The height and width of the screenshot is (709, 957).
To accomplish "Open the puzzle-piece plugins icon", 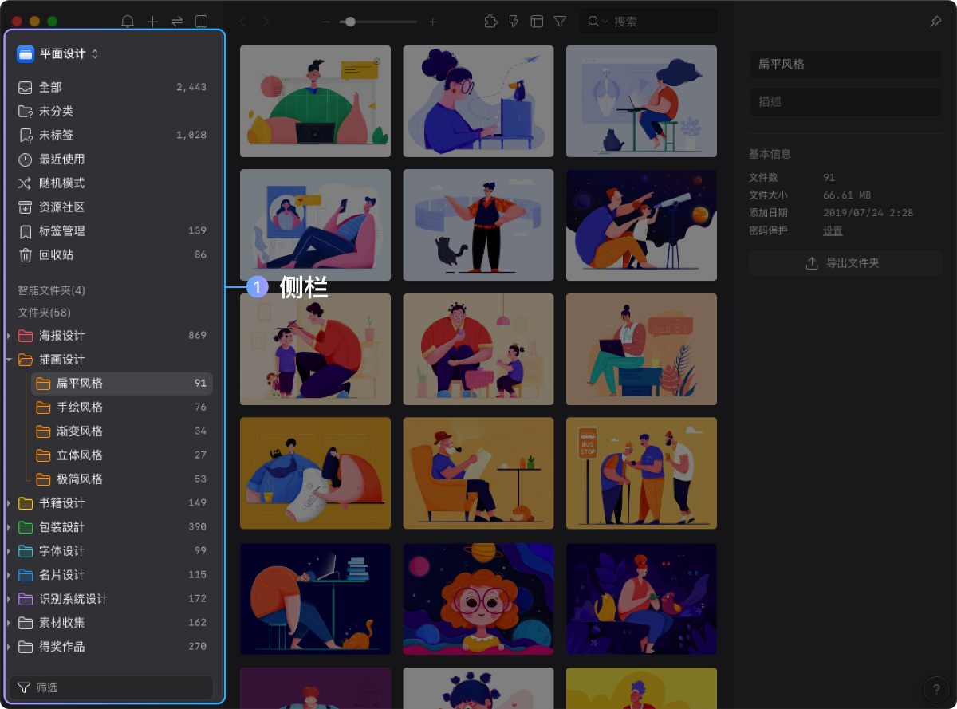I will [491, 22].
